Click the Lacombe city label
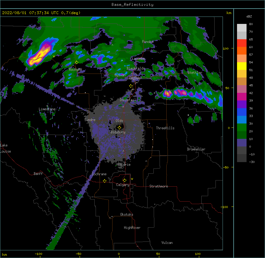265x258 pixels. [138, 59]
